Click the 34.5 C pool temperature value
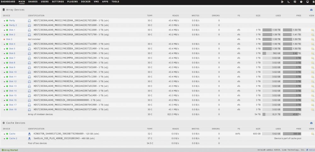This screenshot has height=152, width=315. pos(150,143)
